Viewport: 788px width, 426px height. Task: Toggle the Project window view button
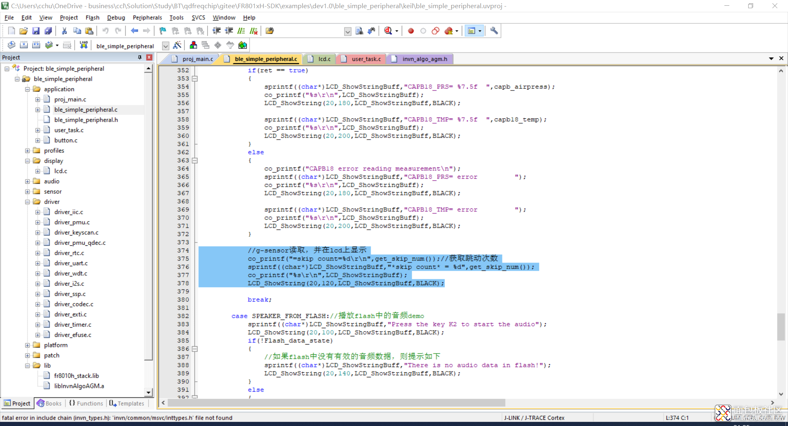point(472,31)
